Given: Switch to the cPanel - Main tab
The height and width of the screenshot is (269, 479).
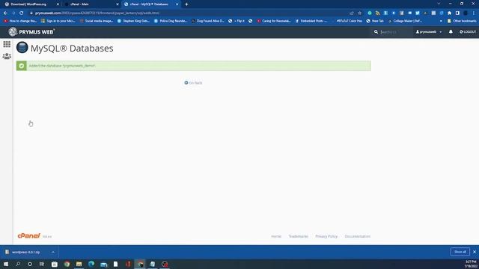Looking at the screenshot, I should 79,4.
